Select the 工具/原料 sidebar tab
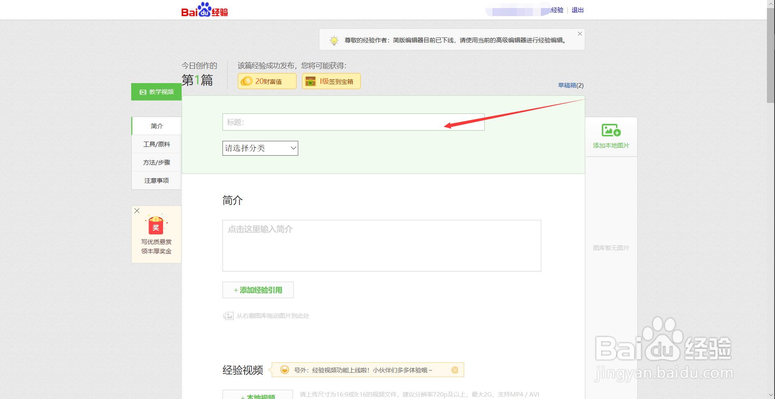 (156, 144)
